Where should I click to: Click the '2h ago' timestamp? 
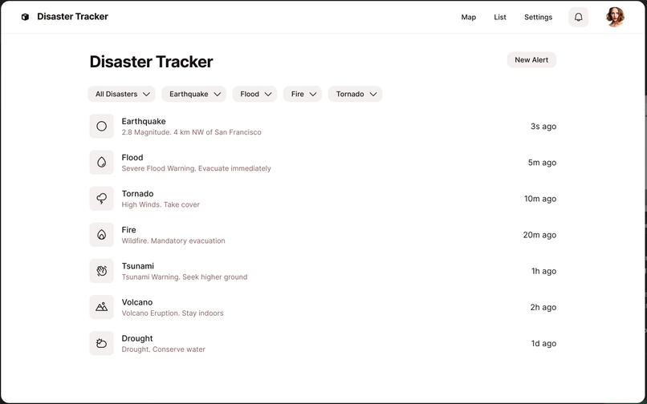pyautogui.click(x=543, y=307)
